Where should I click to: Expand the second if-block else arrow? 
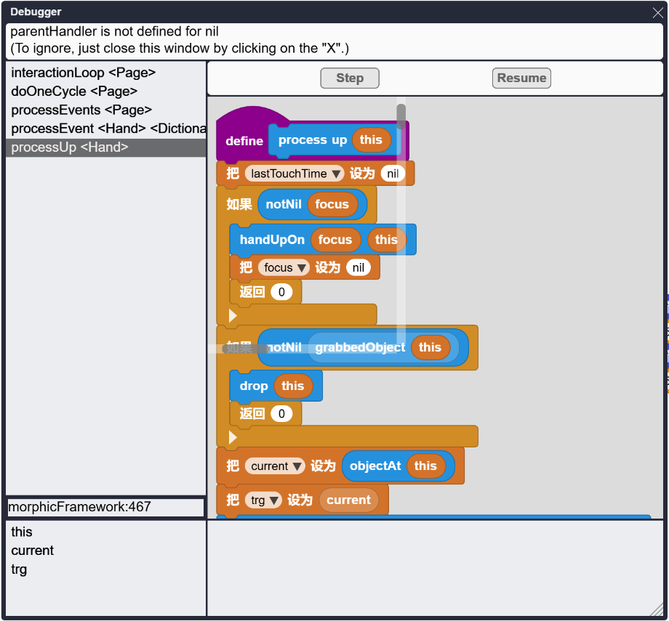coord(233,437)
